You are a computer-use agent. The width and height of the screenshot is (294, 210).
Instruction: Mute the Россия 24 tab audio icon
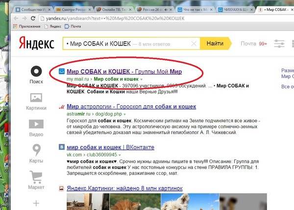tap(166, 10)
